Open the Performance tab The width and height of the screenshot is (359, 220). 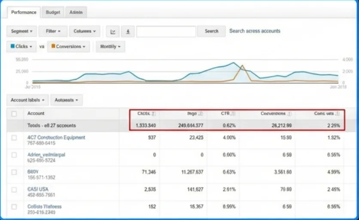(24, 12)
